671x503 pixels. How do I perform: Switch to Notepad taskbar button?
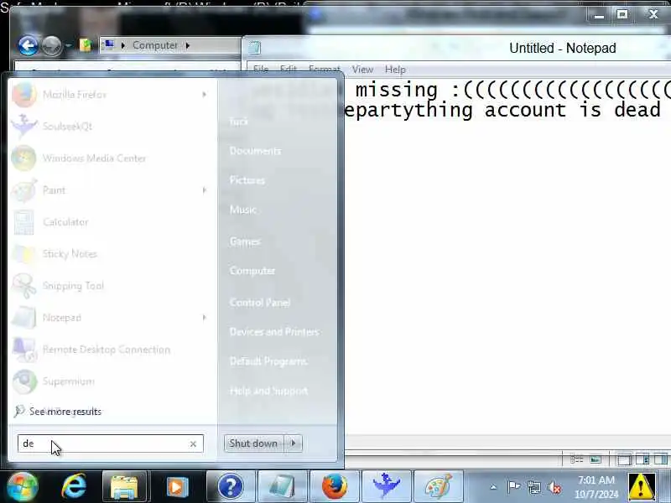coord(282,486)
